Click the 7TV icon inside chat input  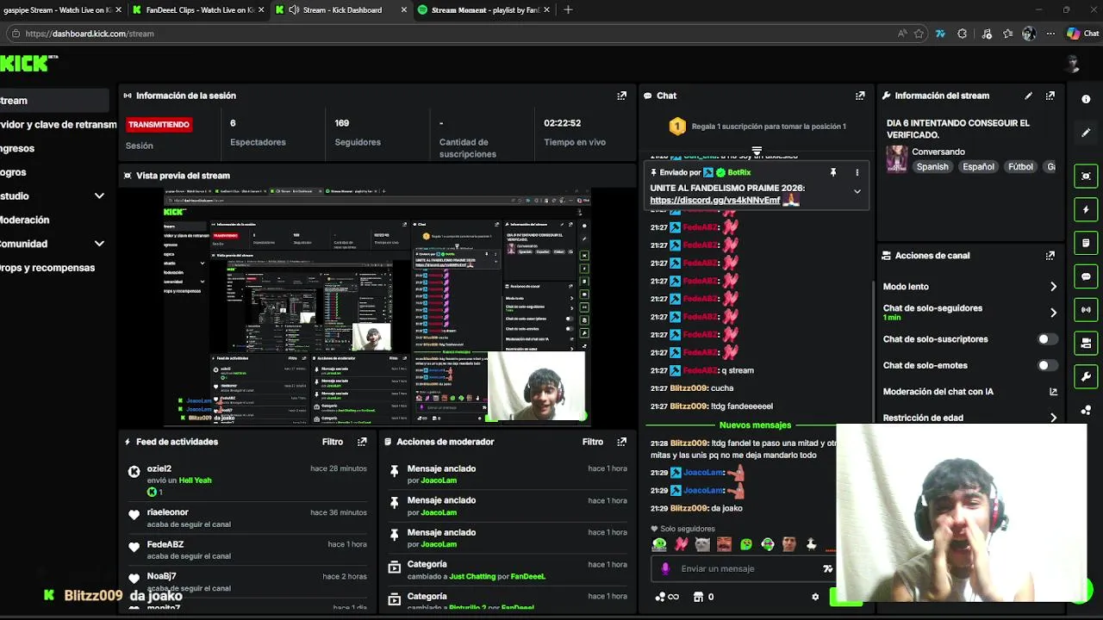coord(827,568)
